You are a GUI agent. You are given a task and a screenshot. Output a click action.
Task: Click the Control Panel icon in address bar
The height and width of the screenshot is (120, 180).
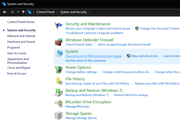(29, 12)
